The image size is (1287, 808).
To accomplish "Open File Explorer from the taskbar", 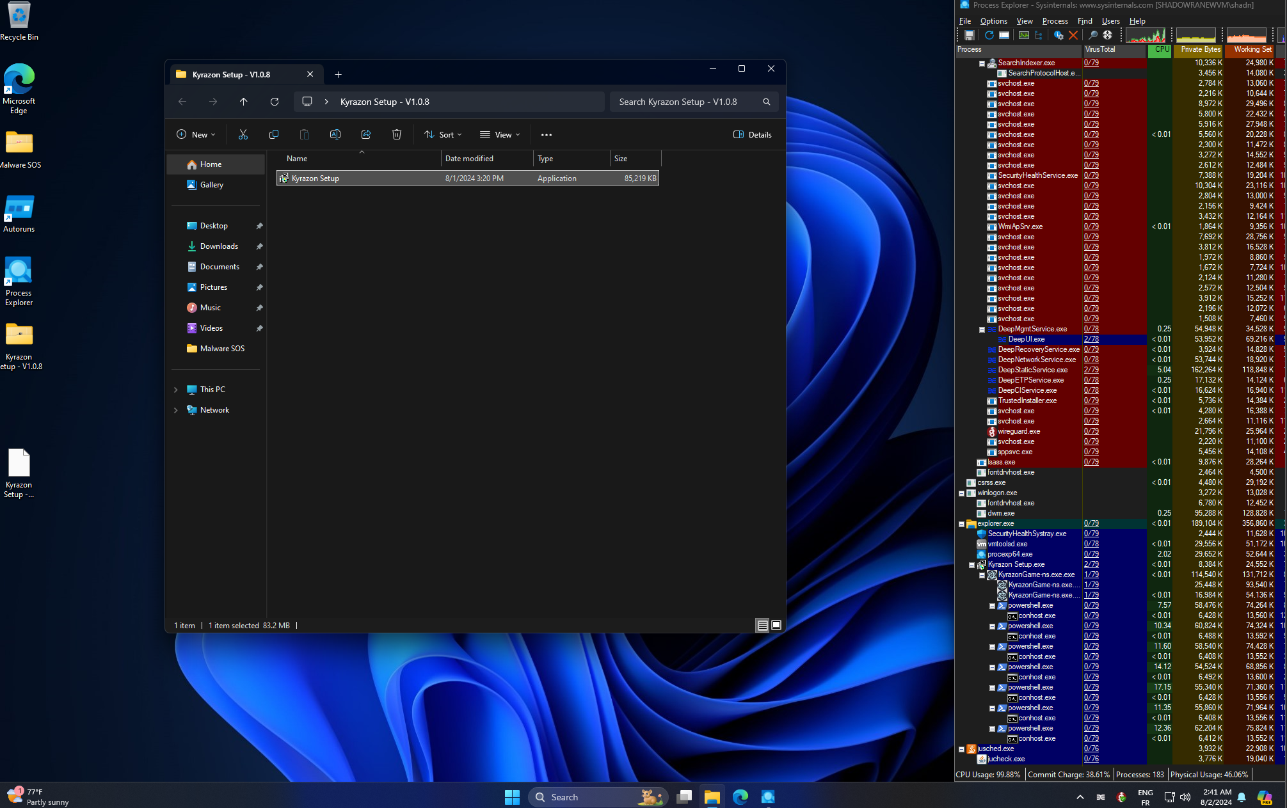I will point(712,796).
